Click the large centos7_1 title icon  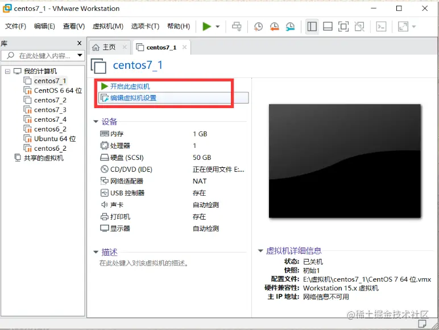point(98,66)
